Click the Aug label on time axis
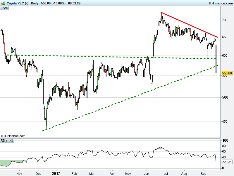This screenshot has height=176, width=234. (184, 174)
